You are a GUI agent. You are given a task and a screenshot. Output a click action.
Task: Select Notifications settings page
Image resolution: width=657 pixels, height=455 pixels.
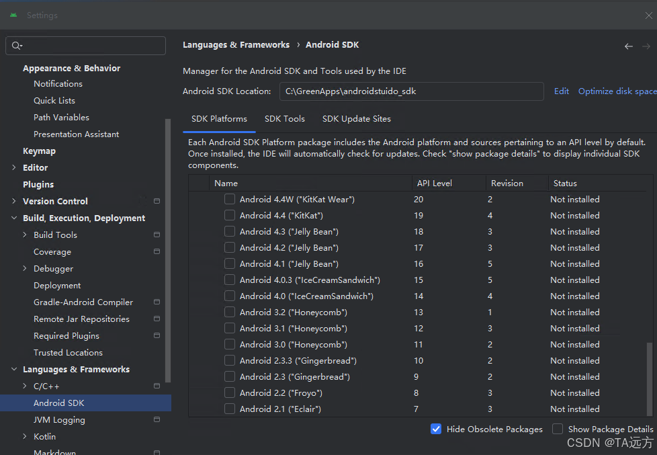[x=58, y=84]
